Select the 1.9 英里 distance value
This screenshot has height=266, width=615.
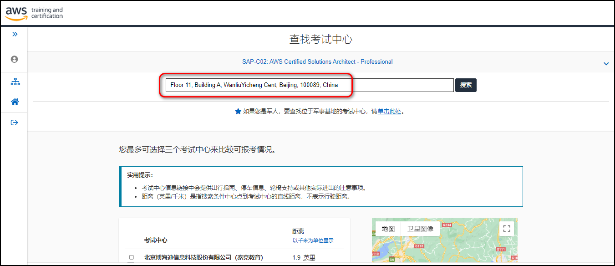(304, 258)
